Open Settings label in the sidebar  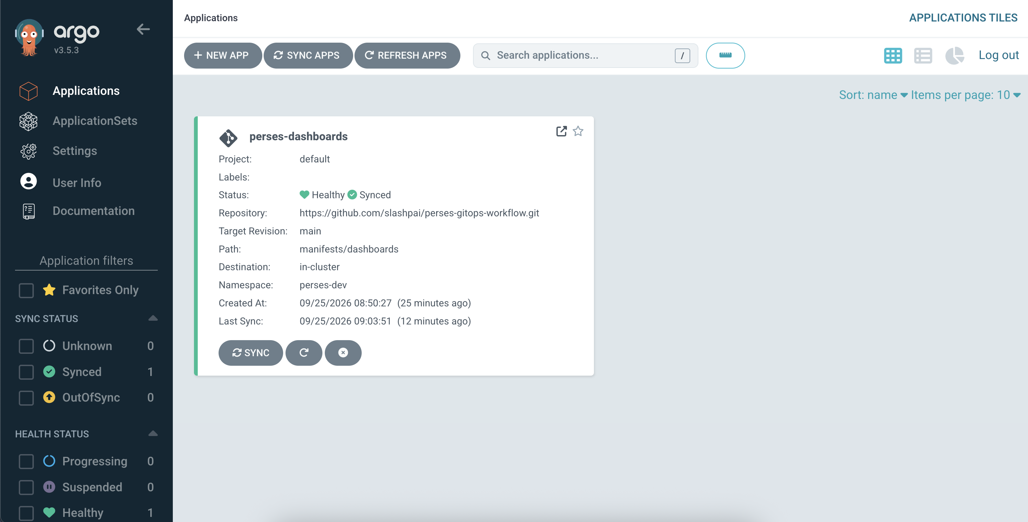(x=75, y=151)
